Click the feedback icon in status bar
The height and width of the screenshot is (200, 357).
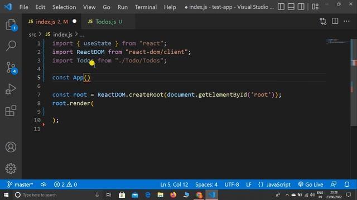pyautogui.click(x=334, y=184)
